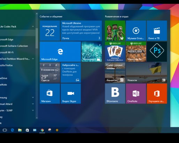Click the 'Развлечения и отдых' group header
Viewport: 179px width, 143px height.
(117, 16)
